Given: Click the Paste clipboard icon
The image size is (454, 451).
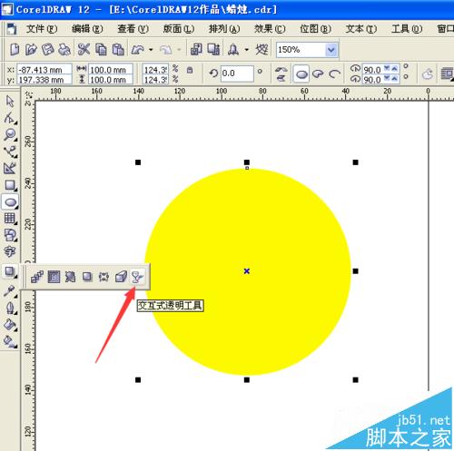Looking at the screenshot, I should click(118, 49).
